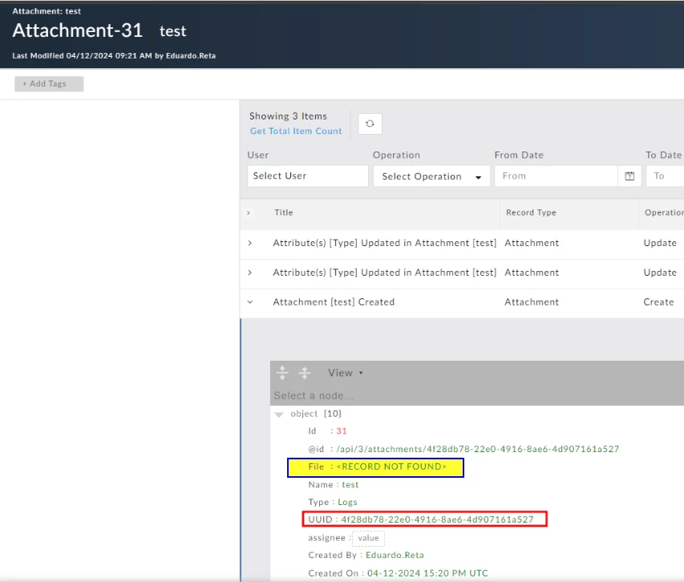Click the assignee empty value box
This screenshot has width=684, height=582.
(368, 538)
